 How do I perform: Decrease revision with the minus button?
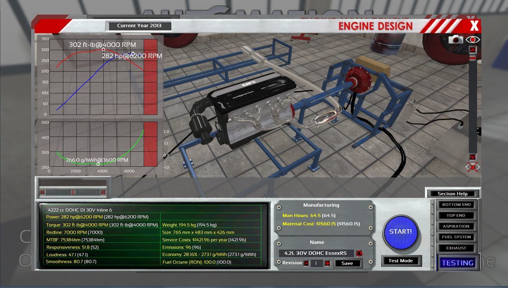pos(306,263)
